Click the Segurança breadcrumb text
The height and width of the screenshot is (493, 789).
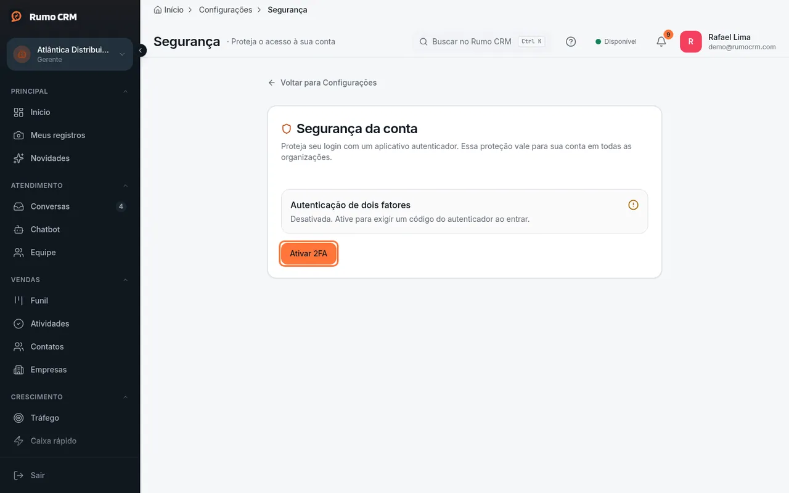pos(287,10)
